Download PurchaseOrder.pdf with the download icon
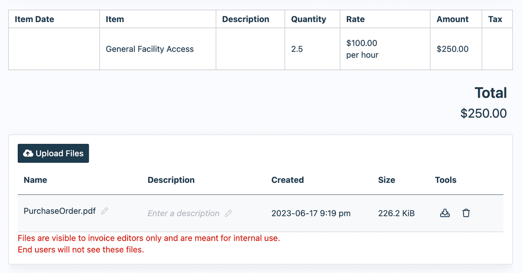This screenshot has height=273, width=523. click(445, 213)
